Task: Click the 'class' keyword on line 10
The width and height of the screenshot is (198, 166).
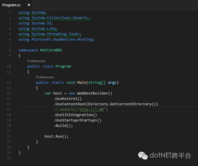Action: [x=48, y=66]
